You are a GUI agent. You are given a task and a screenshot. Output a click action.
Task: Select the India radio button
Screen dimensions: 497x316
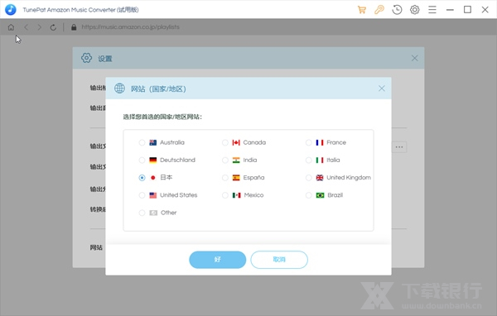pyautogui.click(x=225, y=160)
